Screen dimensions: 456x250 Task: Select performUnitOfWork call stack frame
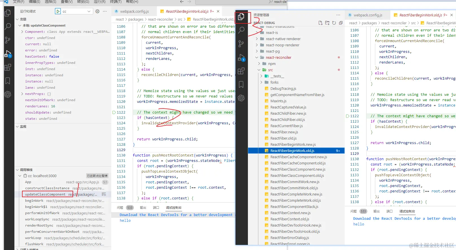point(63,213)
